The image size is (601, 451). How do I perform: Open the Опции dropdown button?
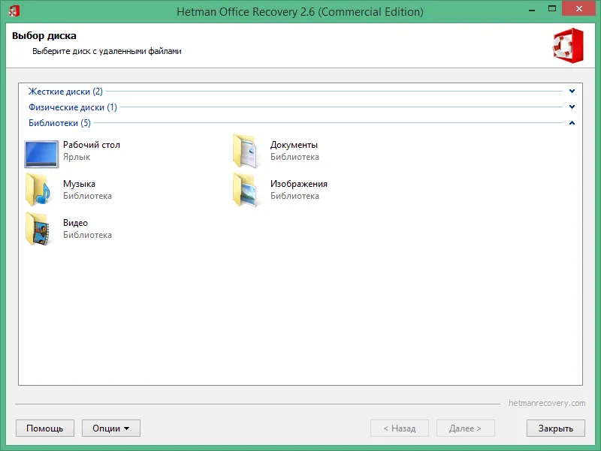tap(111, 428)
